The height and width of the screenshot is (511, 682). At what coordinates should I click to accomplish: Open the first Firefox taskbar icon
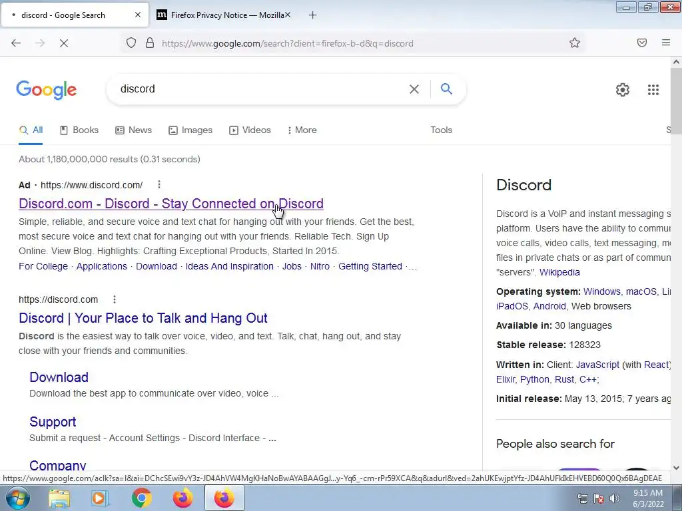tap(182, 498)
